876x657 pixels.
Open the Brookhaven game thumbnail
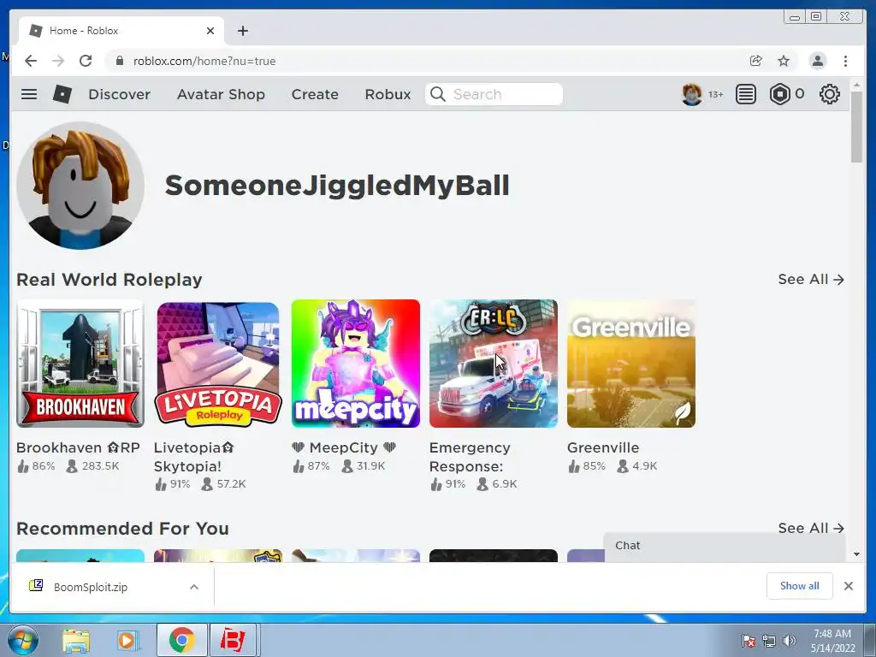pyautogui.click(x=80, y=364)
